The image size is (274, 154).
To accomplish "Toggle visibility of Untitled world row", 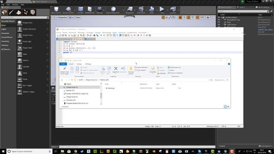I will pyautogui.click(x=219, y=17).
